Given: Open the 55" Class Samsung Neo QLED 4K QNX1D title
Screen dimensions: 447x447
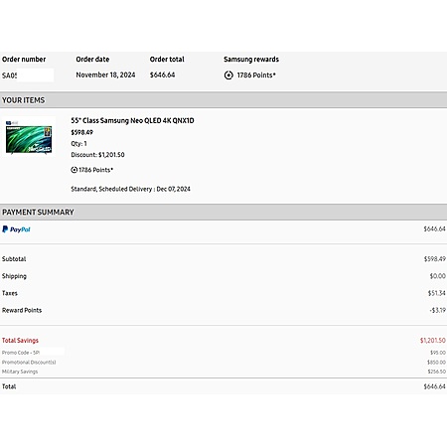Looking at the screenshot, I should coord(132,120).
